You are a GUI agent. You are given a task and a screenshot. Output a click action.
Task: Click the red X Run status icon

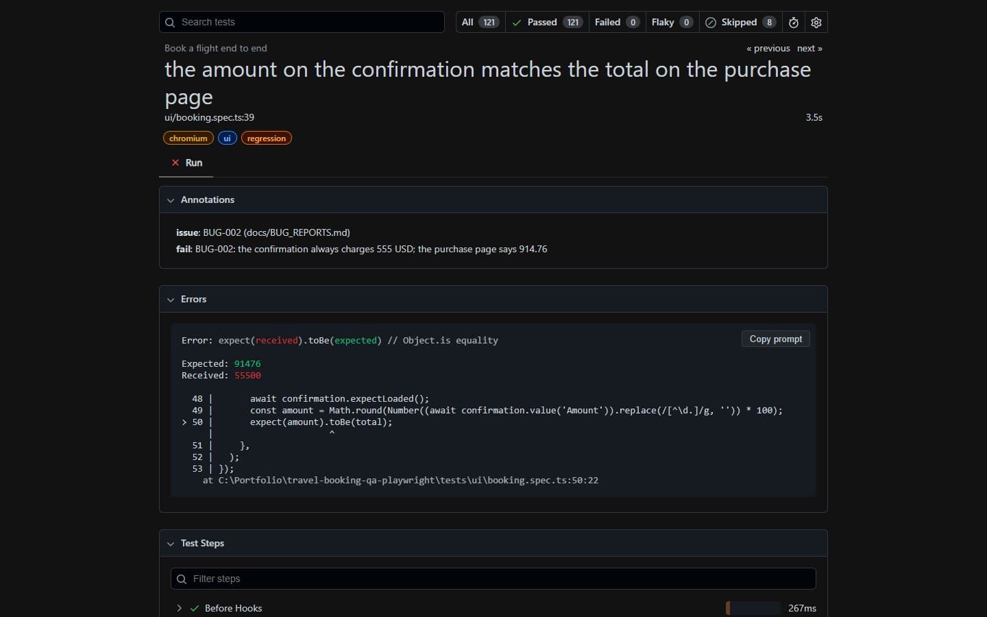(x=175, y=163)
